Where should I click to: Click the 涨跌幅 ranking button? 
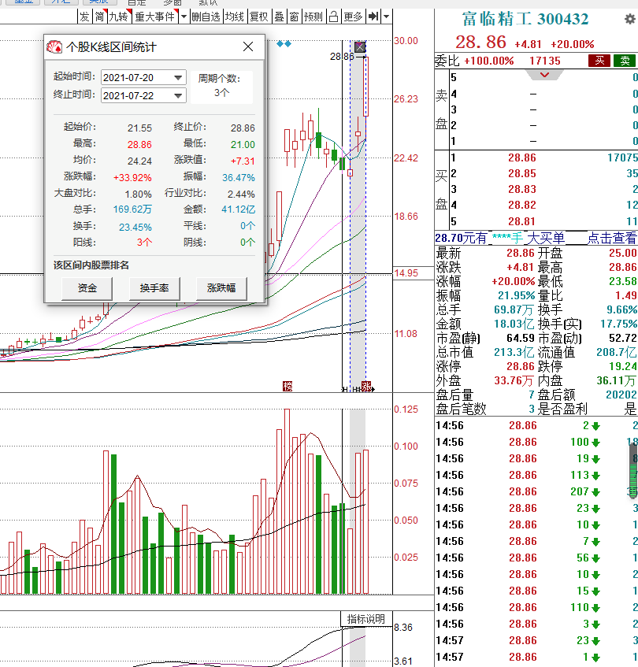click(x=221, y=288)
